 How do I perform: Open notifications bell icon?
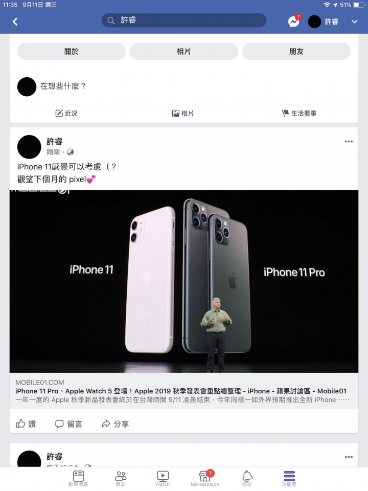pos(247,479)
